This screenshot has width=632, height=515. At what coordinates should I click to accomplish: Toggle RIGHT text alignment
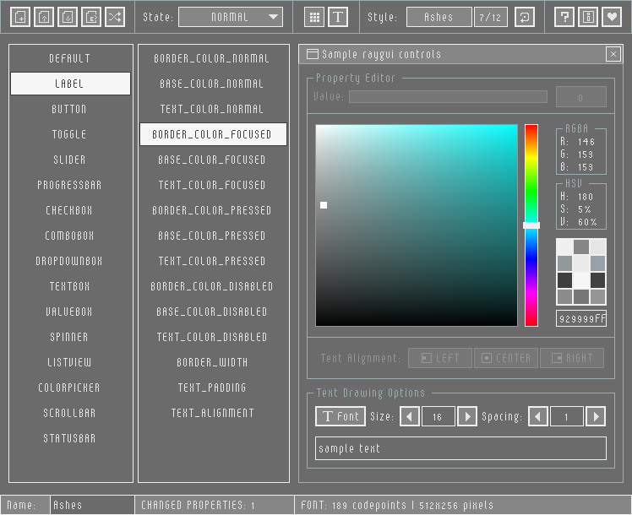coord(572,358)
